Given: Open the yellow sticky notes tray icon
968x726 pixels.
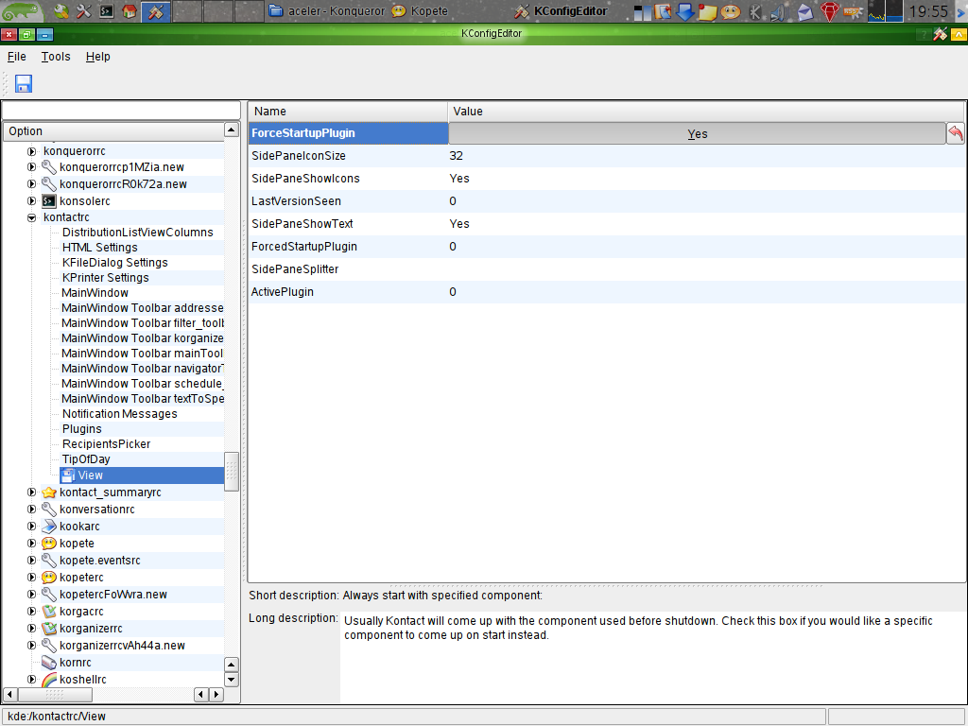Looking at the screenshot, I should click(x=707, y=11).
